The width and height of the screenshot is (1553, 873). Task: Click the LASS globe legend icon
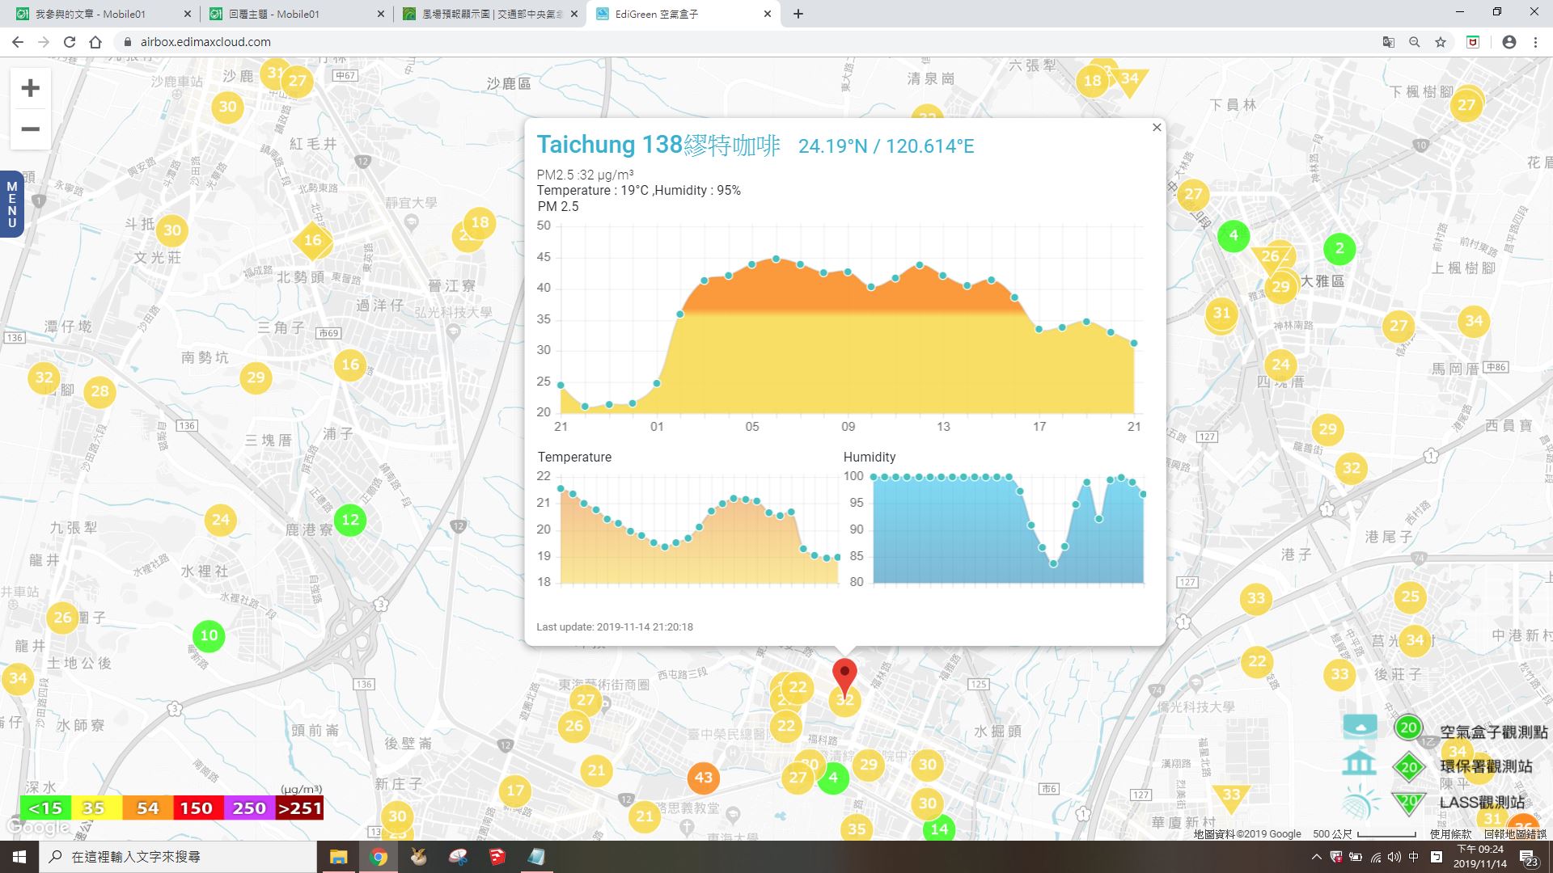tap(1360, 802)
